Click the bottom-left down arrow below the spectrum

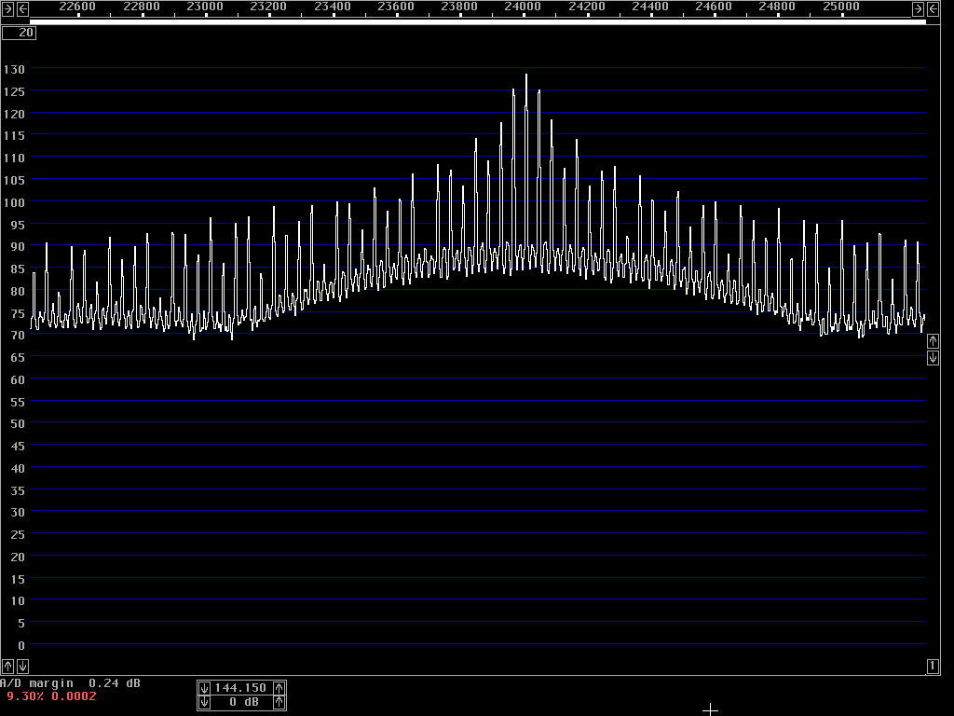point(22,666)
